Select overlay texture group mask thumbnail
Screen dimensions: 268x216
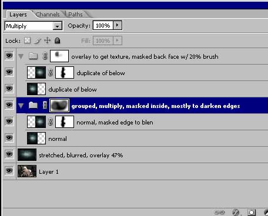[x=59, y=56]
